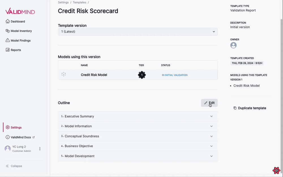Image resolution: width=283 pixels, height=177 pixels.
Task: Expand the Model Information section
Action: 211,126
